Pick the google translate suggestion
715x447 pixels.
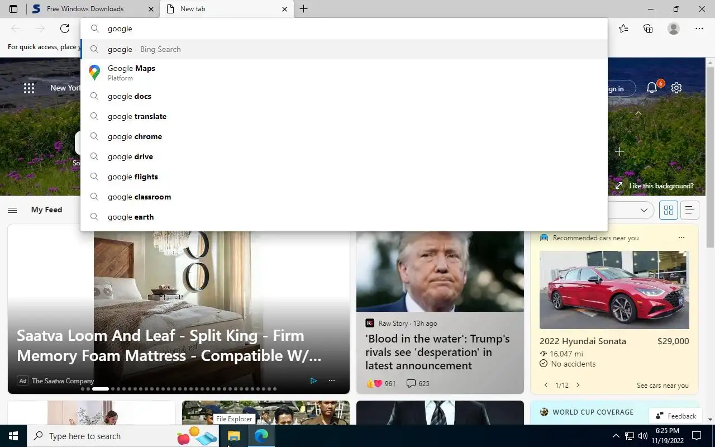(x=344, y=116)
